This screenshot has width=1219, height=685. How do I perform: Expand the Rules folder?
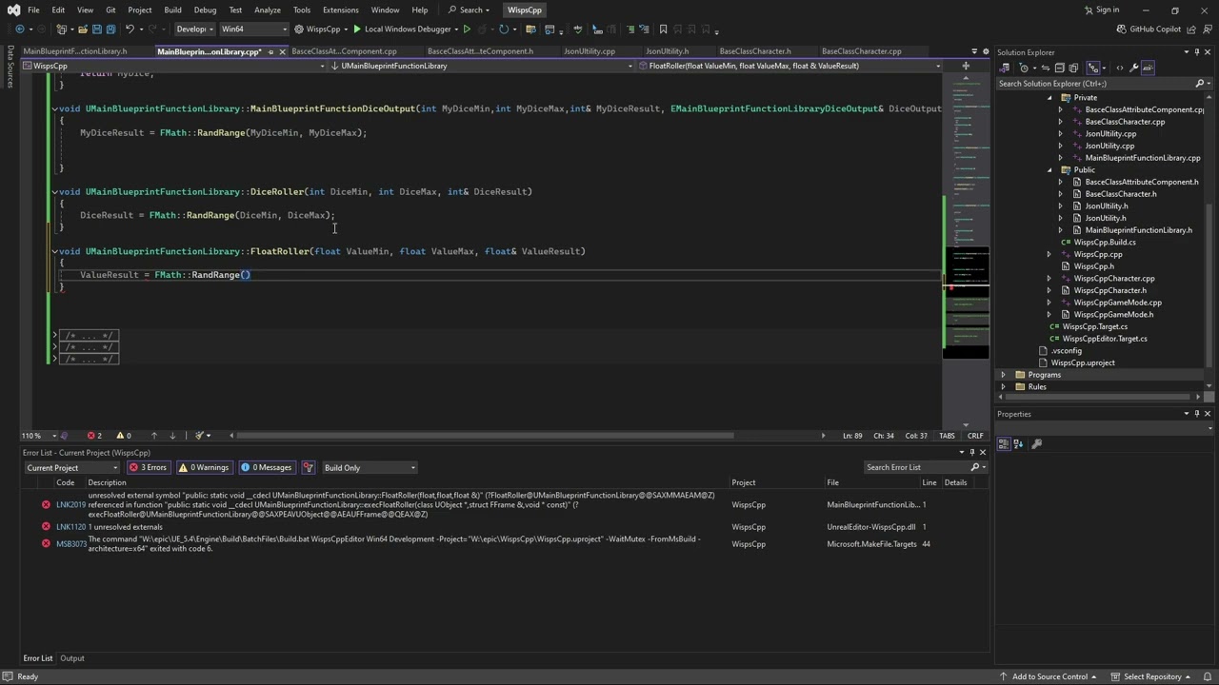[x=1003, y=387]
